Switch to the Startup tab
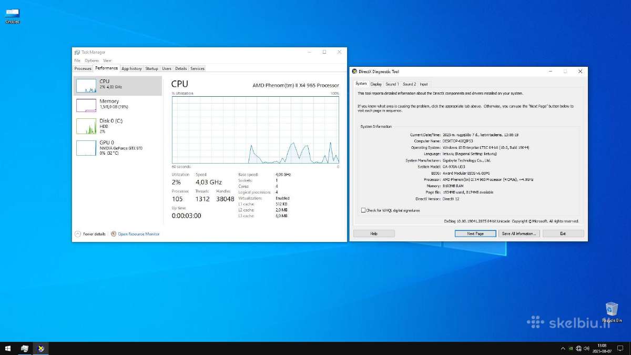This screenshot has width=631, height=355. [x=151, y=68]
